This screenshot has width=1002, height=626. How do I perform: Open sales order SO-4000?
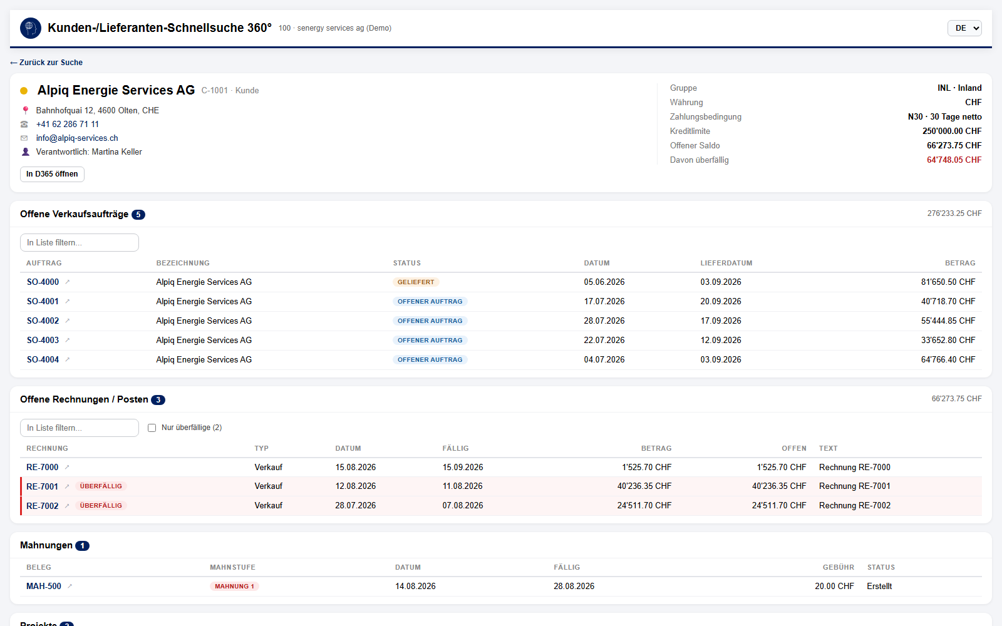point(43,282)
